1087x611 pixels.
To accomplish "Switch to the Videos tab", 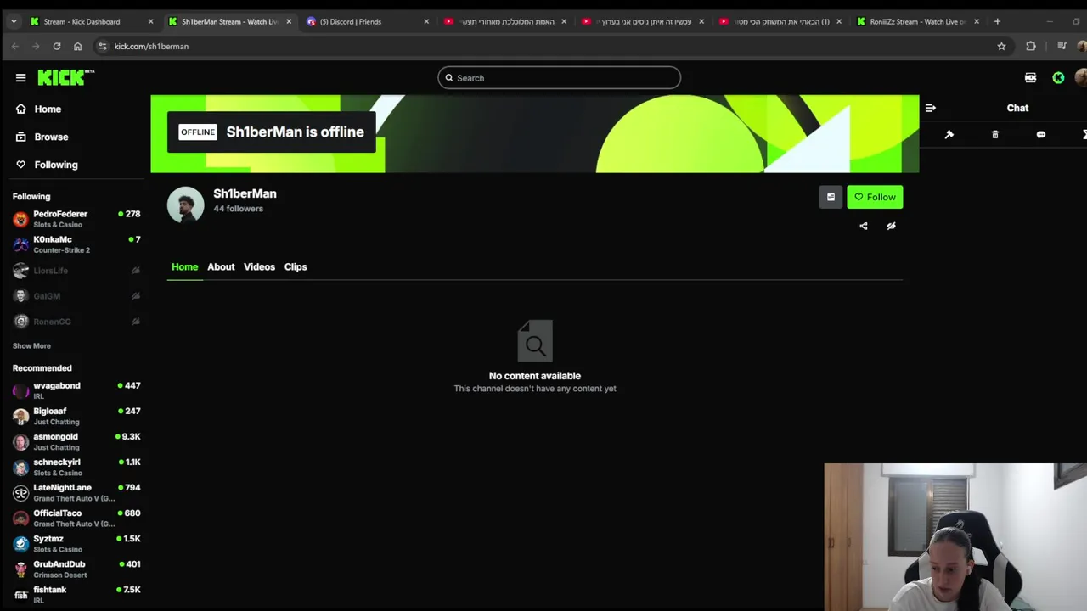I will (259, 266).
